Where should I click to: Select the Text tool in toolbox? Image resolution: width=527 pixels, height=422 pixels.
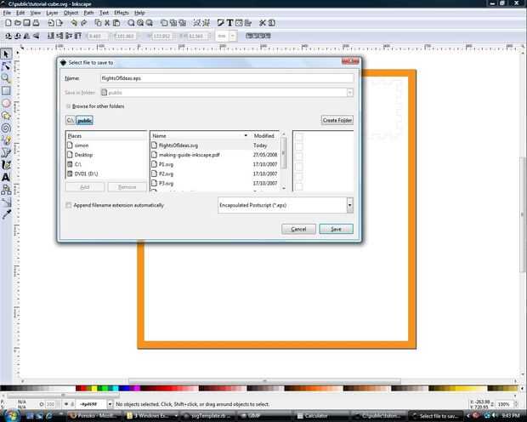(x=6, y=177)
